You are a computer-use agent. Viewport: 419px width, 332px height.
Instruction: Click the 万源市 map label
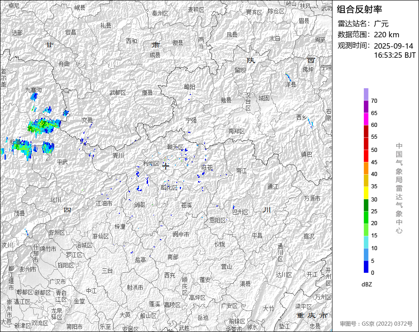(312, 198)
